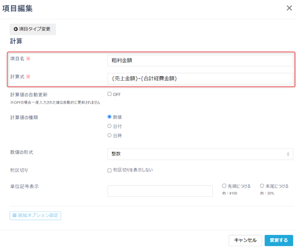The height and width of the screenshot is (249, 296).
Task: Click the OFF label beside auto-update checkbox
Action: [x=117, y=94]
